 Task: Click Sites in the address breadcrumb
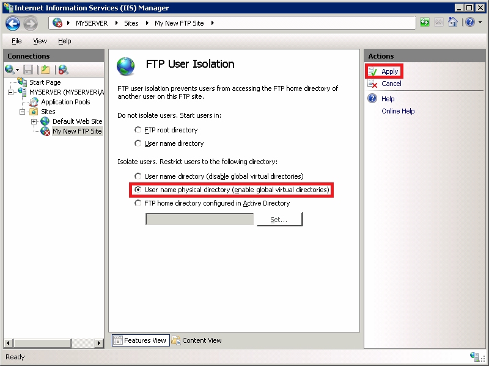coord(131,23)
